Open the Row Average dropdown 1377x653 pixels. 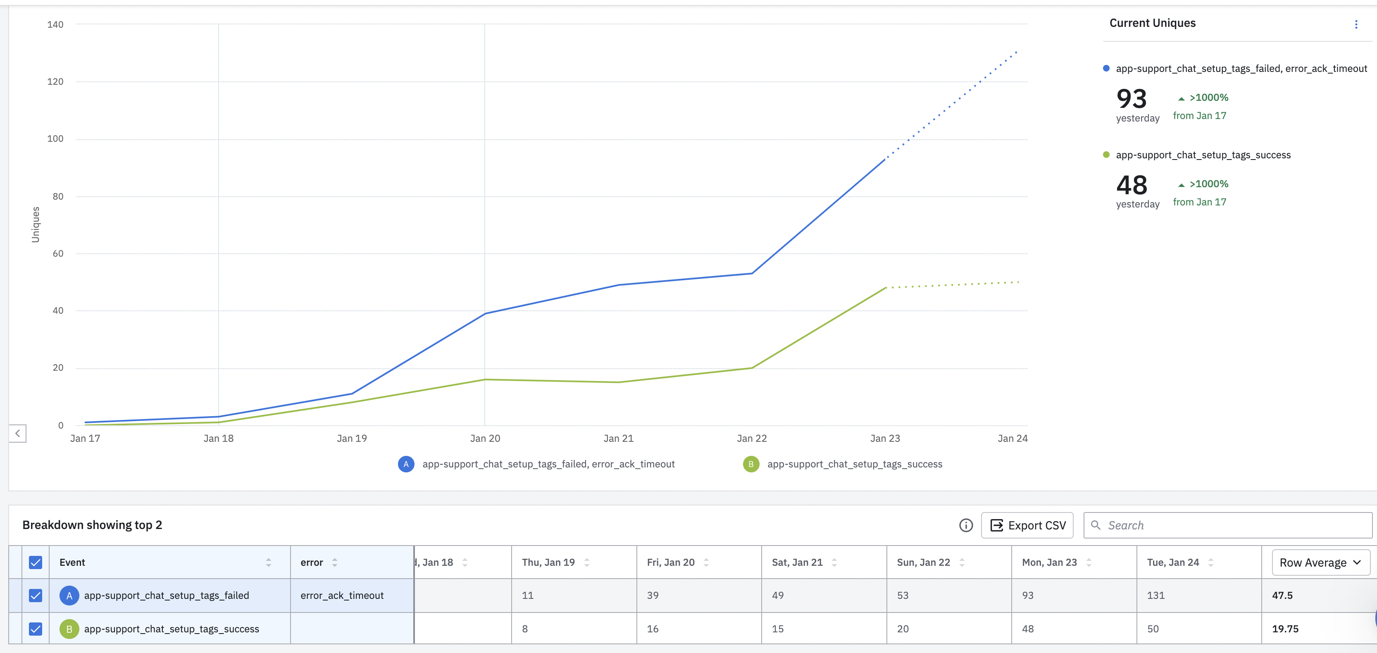point(1320,562)
